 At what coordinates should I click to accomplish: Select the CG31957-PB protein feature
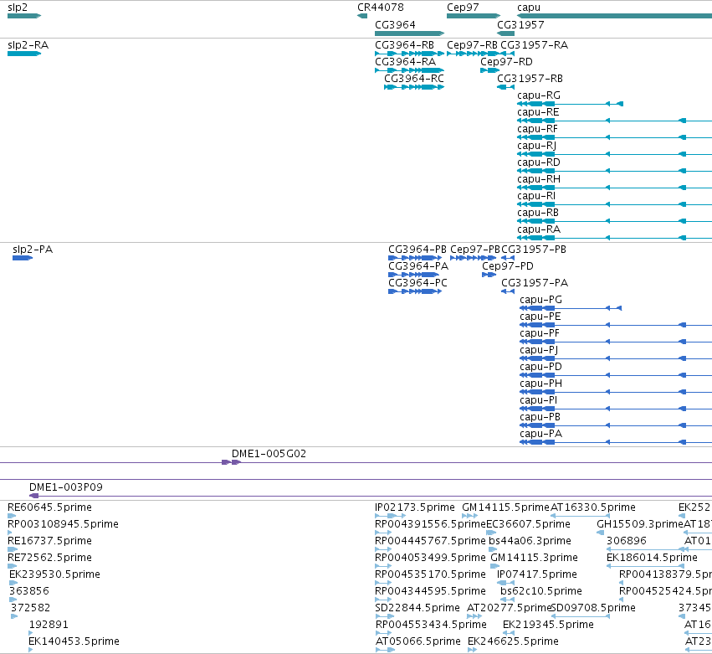[508, 258]
